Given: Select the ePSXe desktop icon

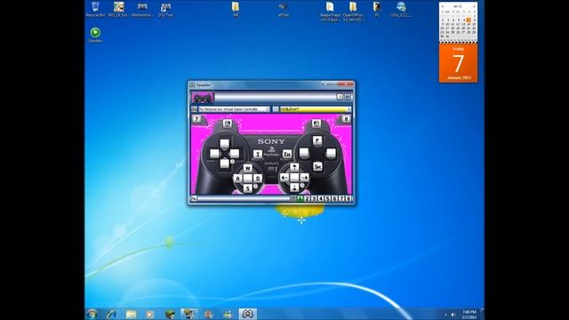Looking at the screenshot, I should tap(283, 10).
